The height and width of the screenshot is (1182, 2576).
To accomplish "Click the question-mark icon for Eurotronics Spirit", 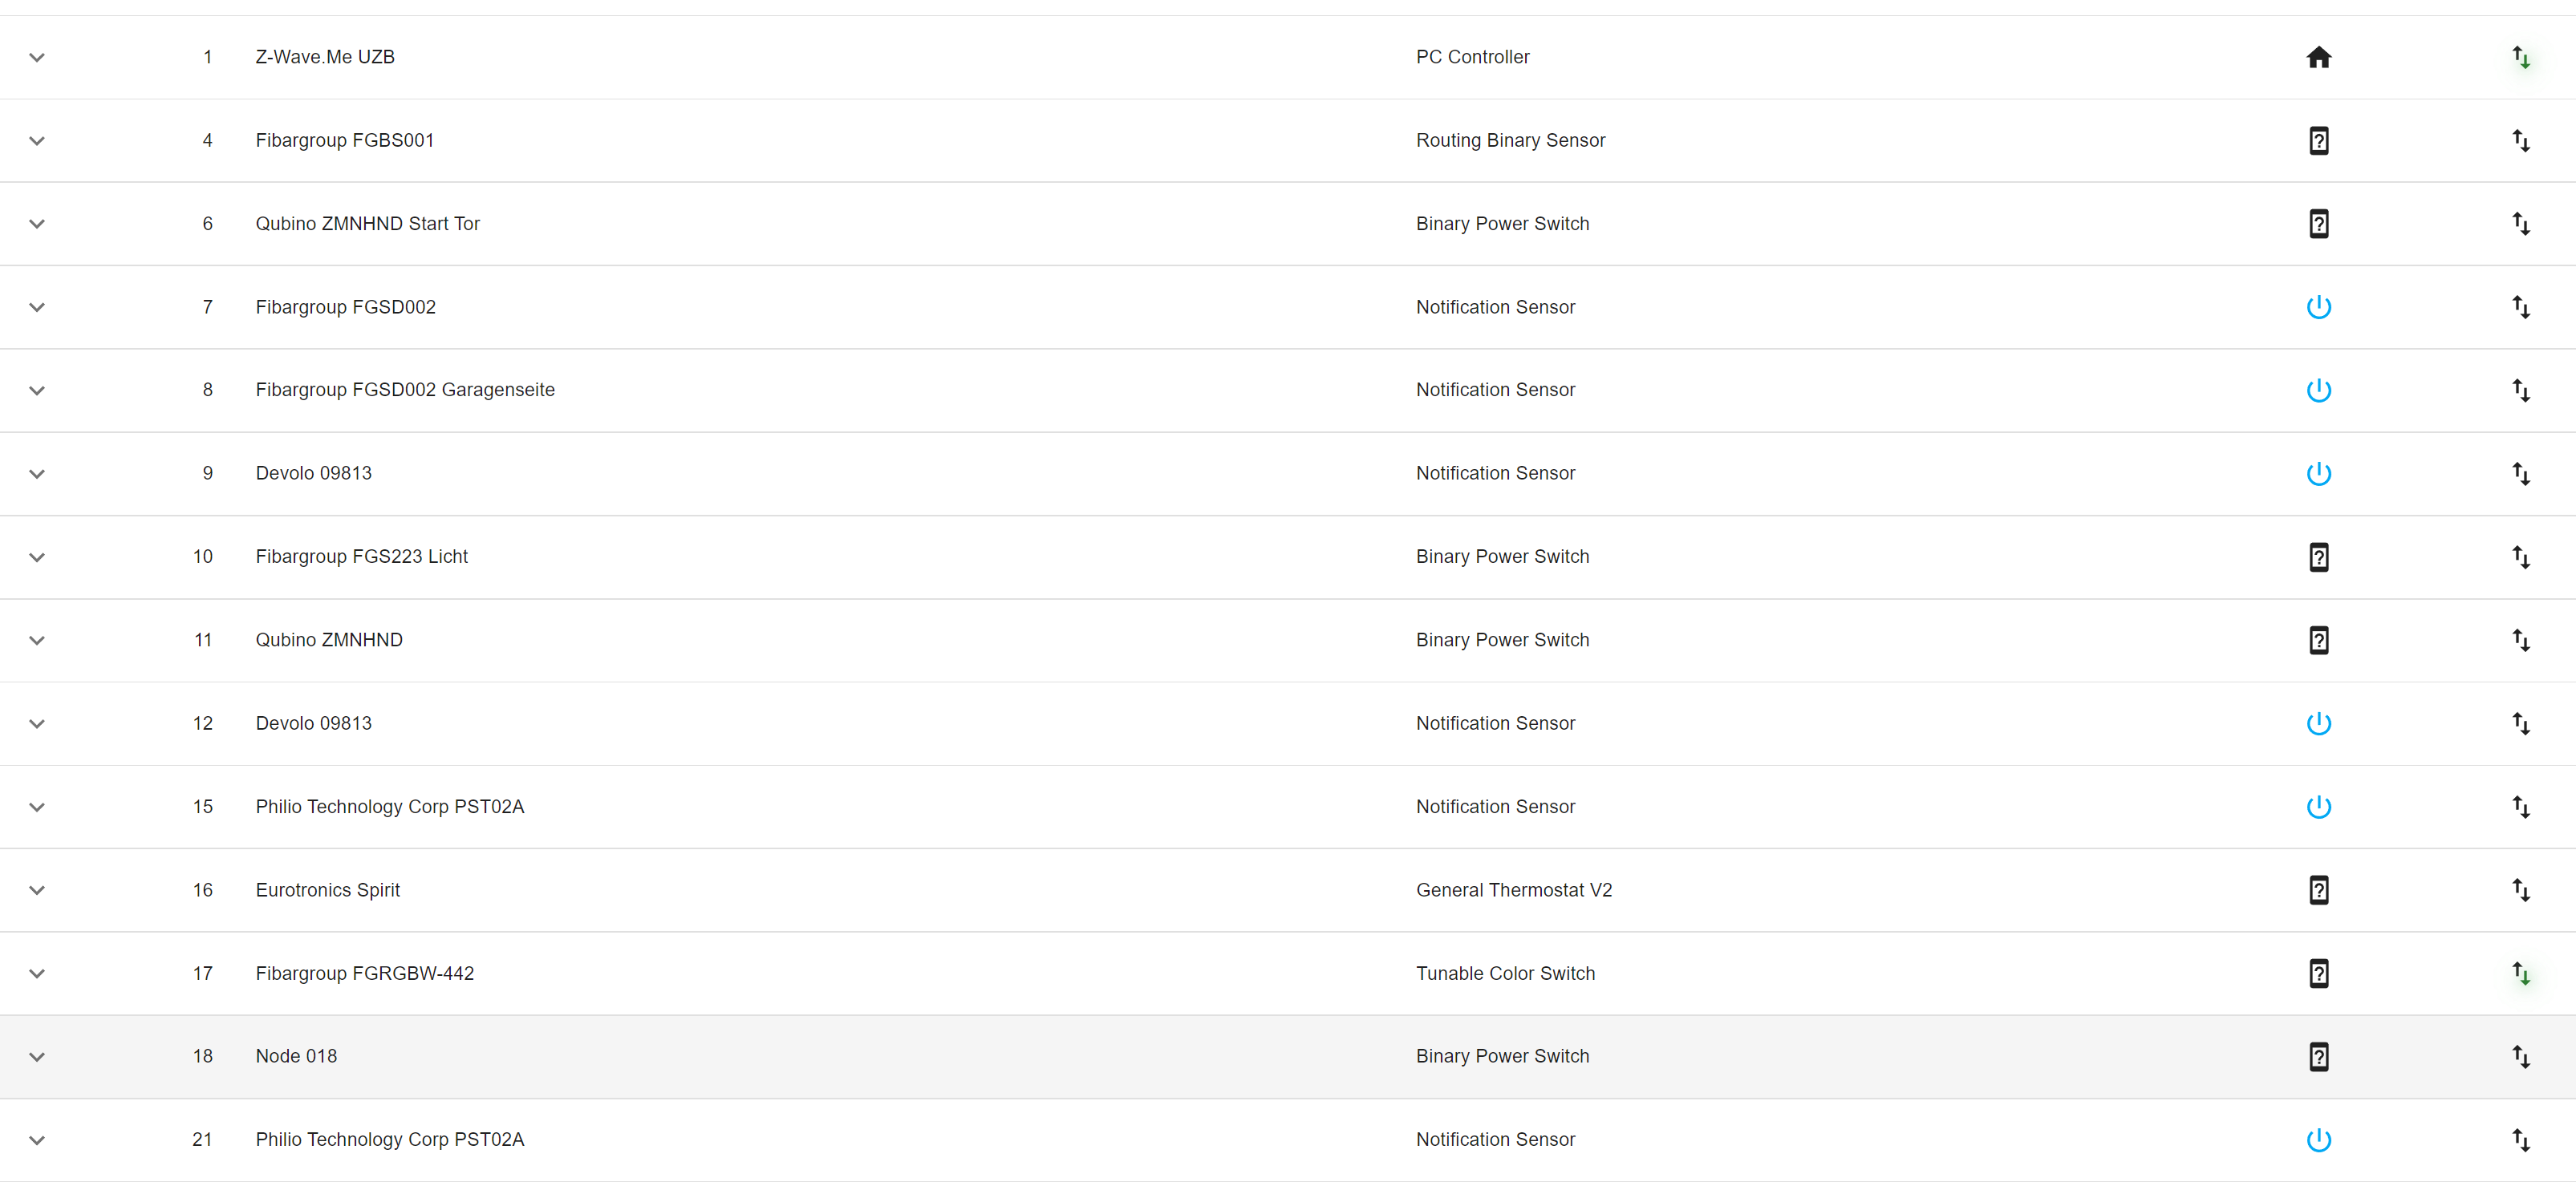I will point(2318,890).
